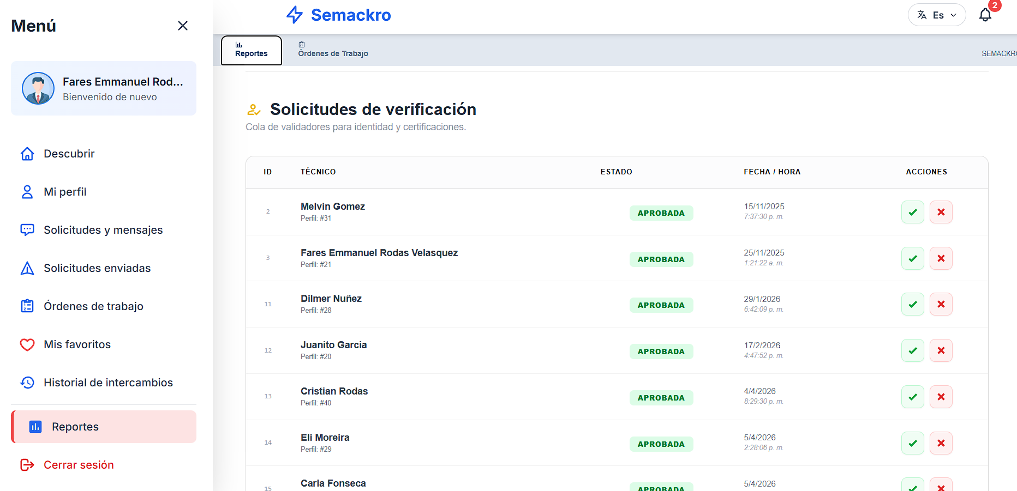Open Solicitudes enviadas in the sidebar
The width and height of the screenshot is (1017, 491).
click(97, 268)
